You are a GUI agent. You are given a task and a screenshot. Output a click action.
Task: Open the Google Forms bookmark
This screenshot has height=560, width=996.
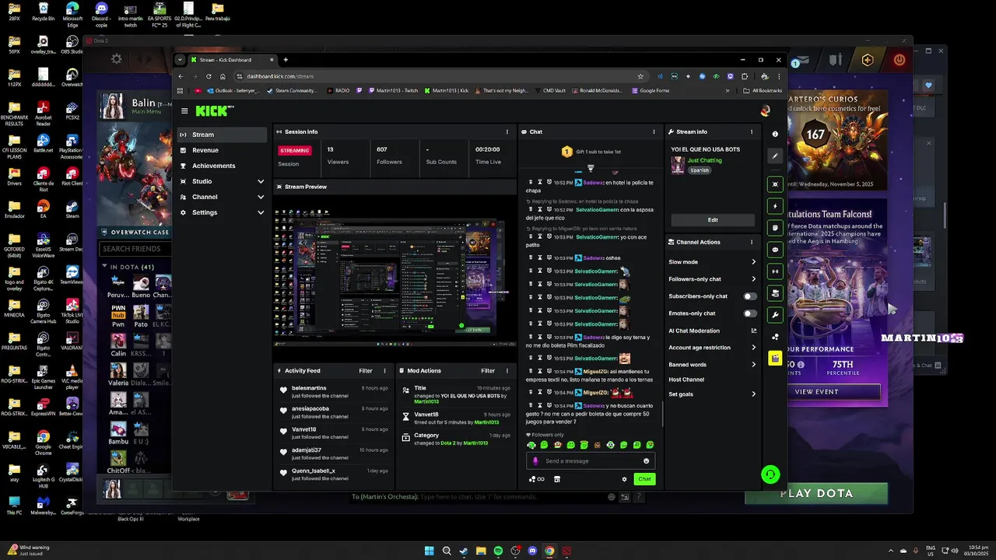point(649,90)
